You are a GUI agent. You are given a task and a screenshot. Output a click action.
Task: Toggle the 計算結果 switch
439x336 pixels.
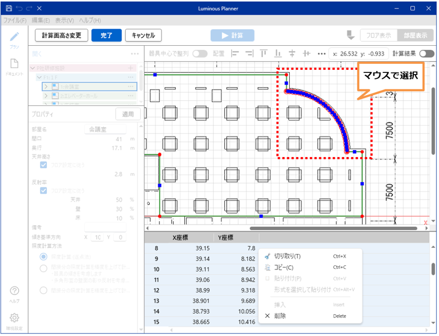(x=426, y=54)
